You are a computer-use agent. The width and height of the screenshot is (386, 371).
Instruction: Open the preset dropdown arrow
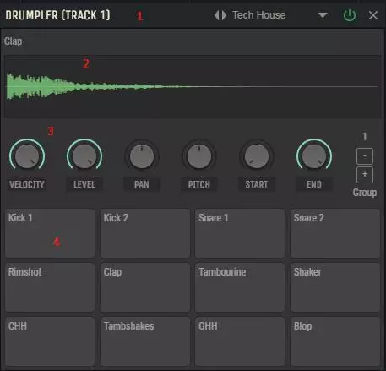click(323, 15)
